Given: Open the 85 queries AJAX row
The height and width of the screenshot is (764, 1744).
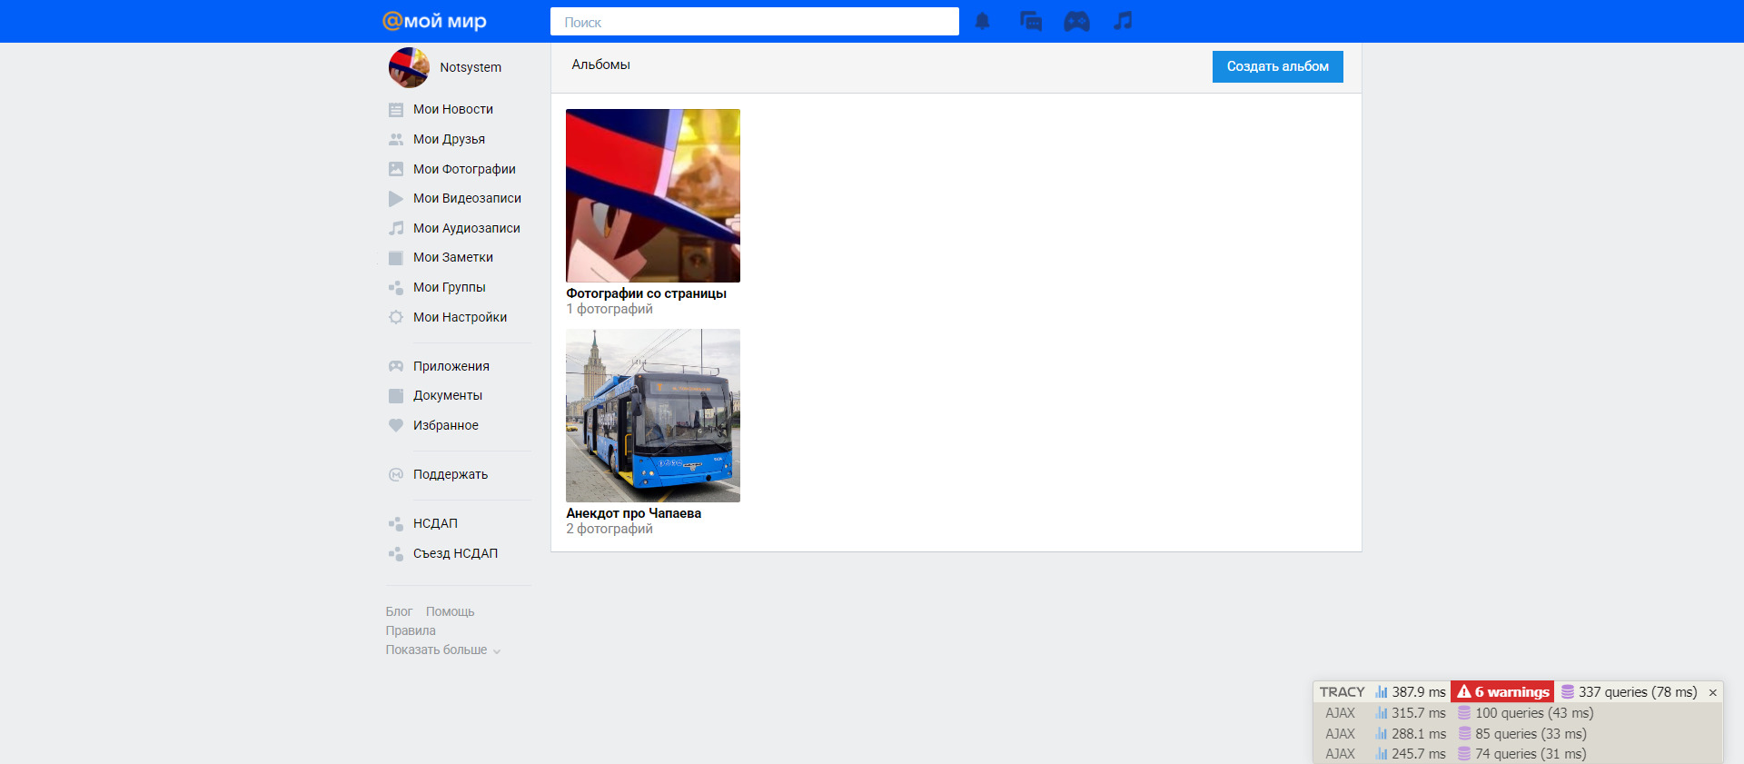Looking at the screenshot, I should 1522,734.
